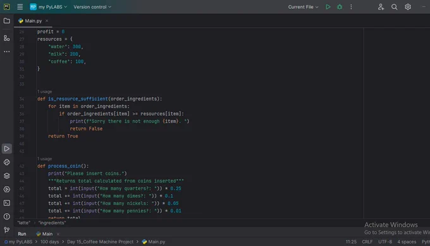Start debugging with the bug icon
Screen dimensions: 430x246
tap(340, 7)
